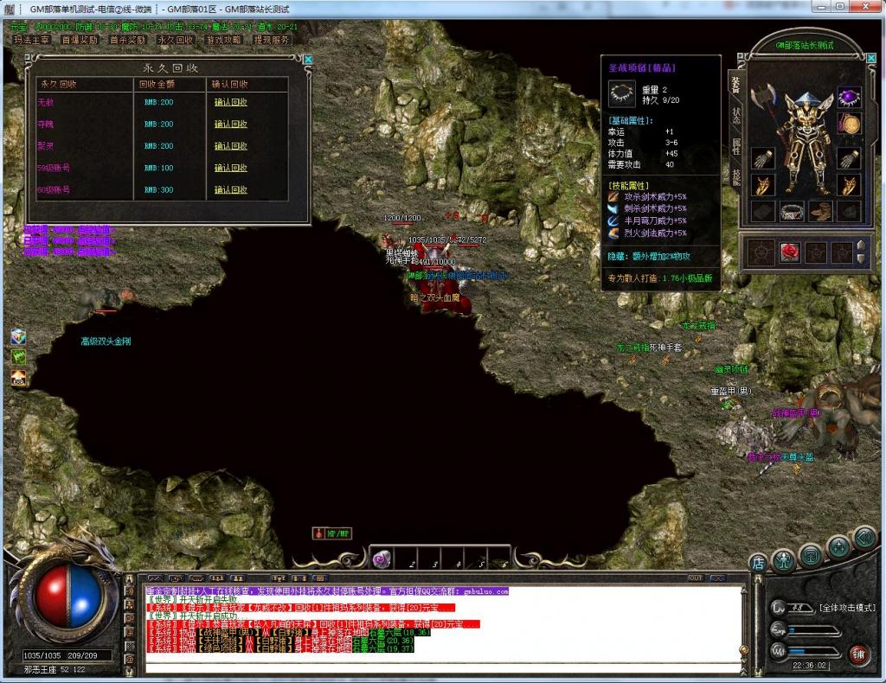Click the down arrow in extra slots panel
The width and height of the screenshot is (886, 683).
coord(861,259)
